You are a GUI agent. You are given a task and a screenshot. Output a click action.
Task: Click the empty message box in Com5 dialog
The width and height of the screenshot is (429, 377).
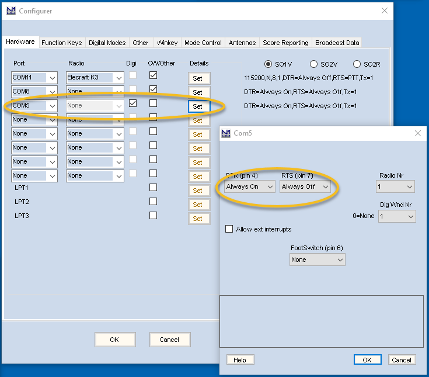point(322,321)
